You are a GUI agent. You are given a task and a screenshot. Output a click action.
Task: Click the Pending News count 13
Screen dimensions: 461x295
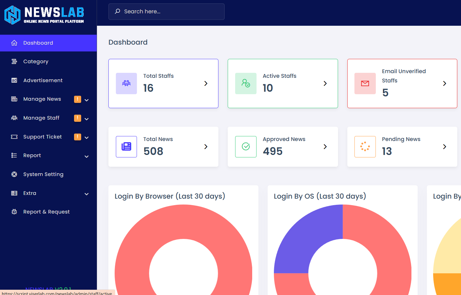(x=387, y=151)
